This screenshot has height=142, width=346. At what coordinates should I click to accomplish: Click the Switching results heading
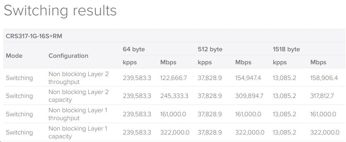click(x=60, y=10)
